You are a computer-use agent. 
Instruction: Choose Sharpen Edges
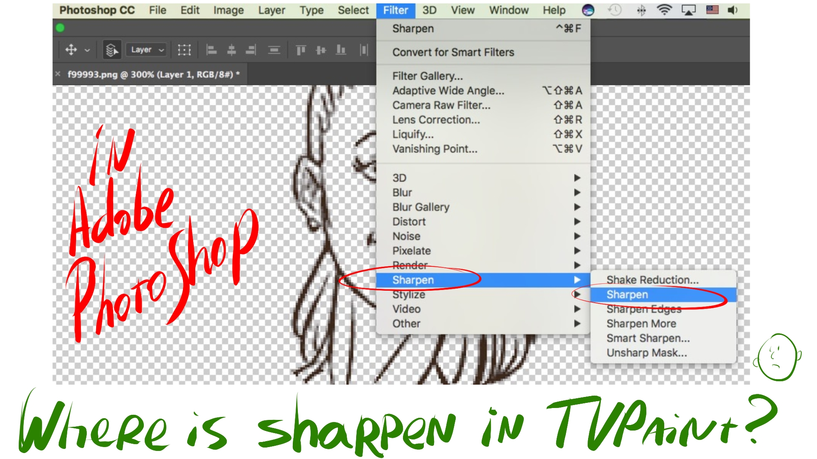[663, 309]
